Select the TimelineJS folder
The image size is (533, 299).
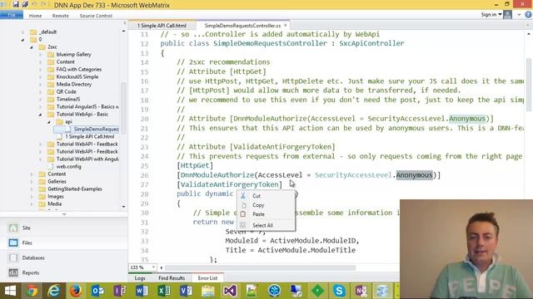click(68, 100)
